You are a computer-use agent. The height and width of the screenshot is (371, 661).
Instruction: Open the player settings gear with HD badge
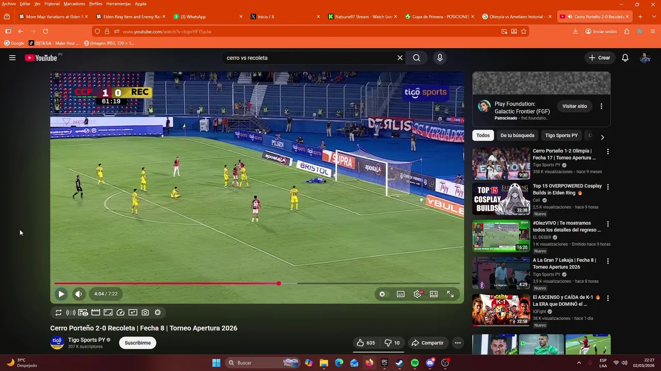[x=417, y=294]
